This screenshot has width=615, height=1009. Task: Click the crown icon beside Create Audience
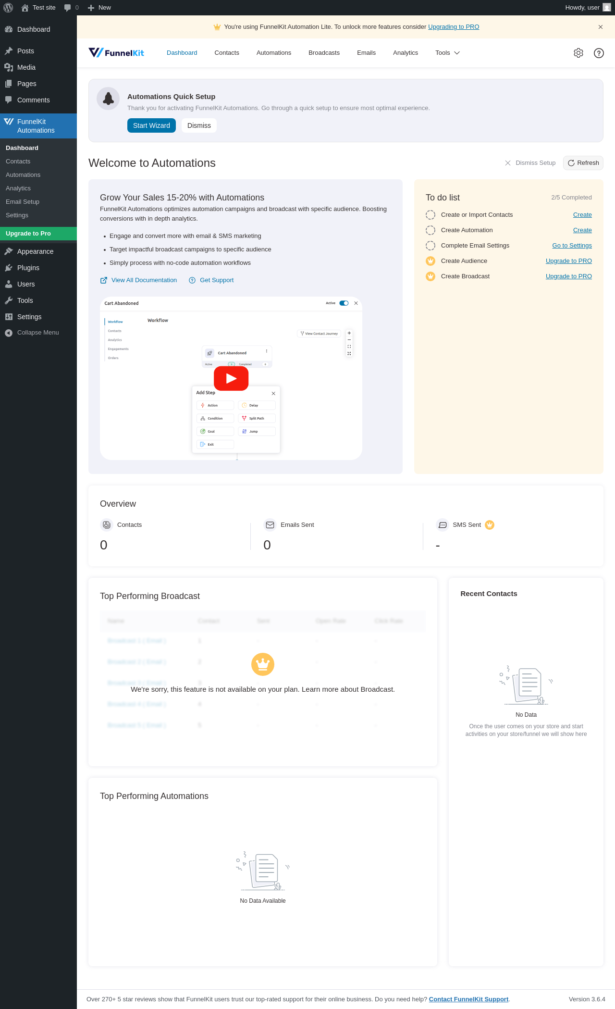point(430,261)
